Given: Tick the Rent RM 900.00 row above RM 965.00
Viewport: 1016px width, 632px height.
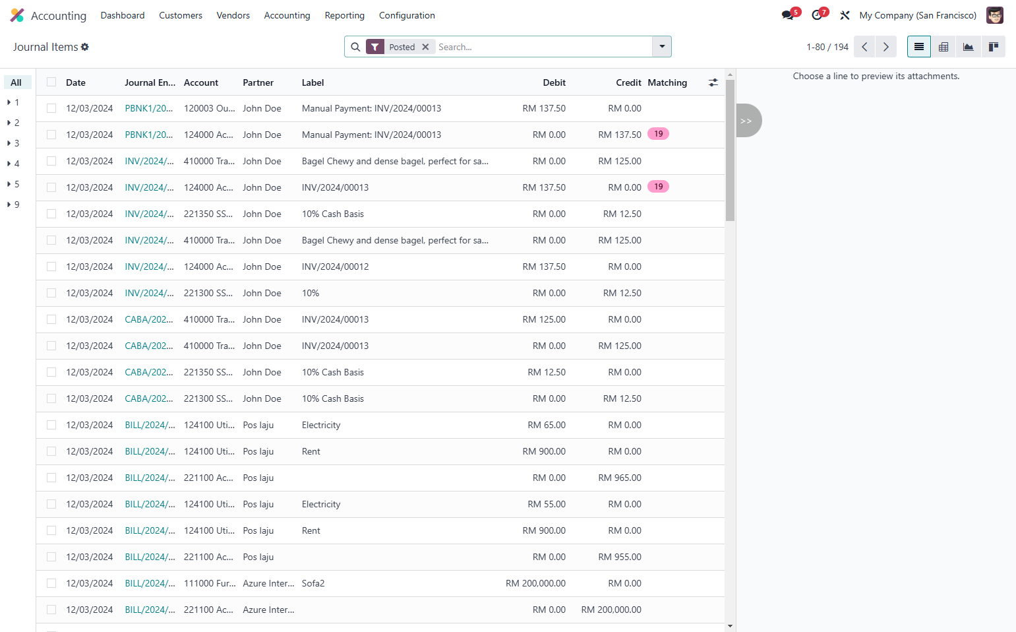Looking at the screenshot, I should coord(51,451).
